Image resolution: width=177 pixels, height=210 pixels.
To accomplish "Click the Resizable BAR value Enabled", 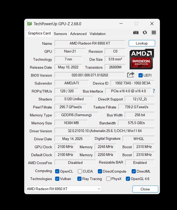I will click(140, 163).
